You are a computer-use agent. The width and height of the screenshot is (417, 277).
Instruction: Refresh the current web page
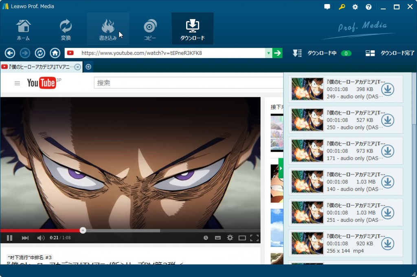40,53
